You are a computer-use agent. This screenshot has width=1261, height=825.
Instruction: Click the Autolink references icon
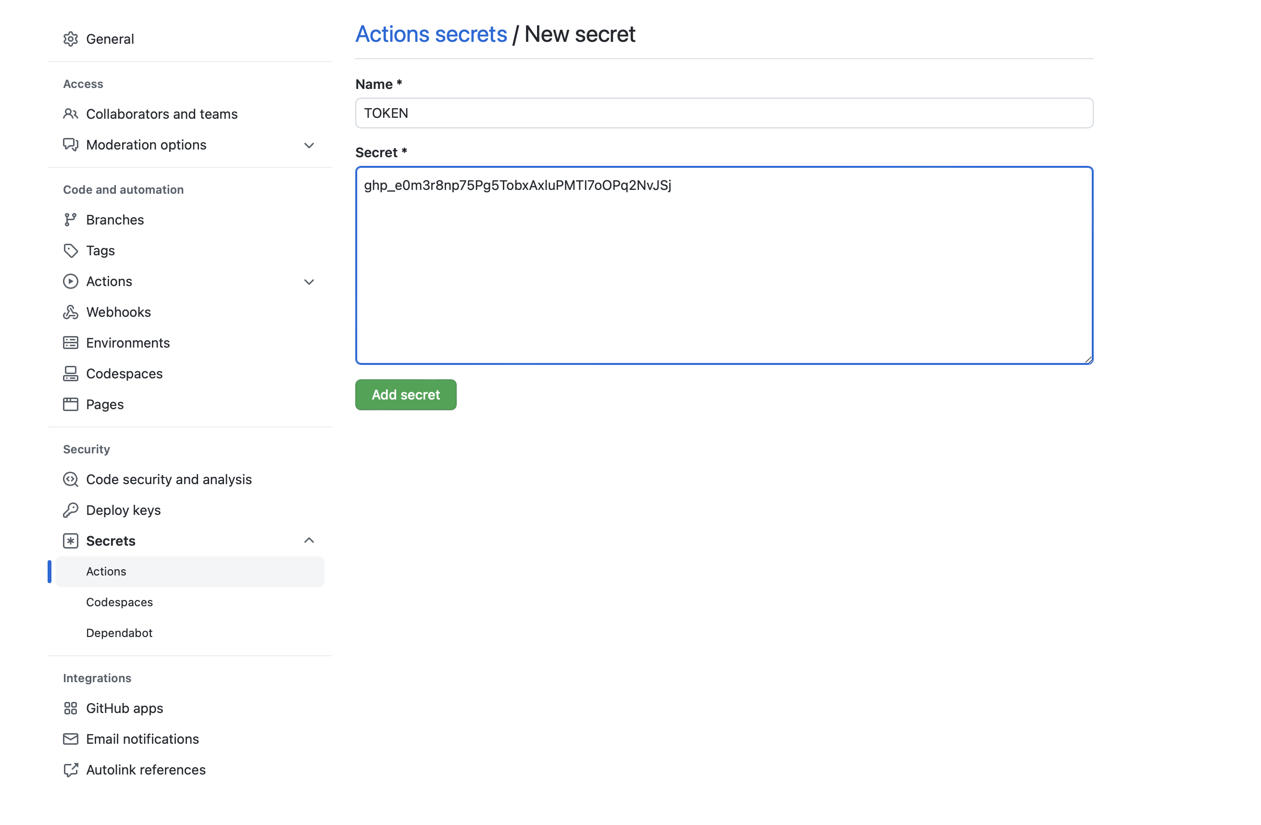point(71,770)
